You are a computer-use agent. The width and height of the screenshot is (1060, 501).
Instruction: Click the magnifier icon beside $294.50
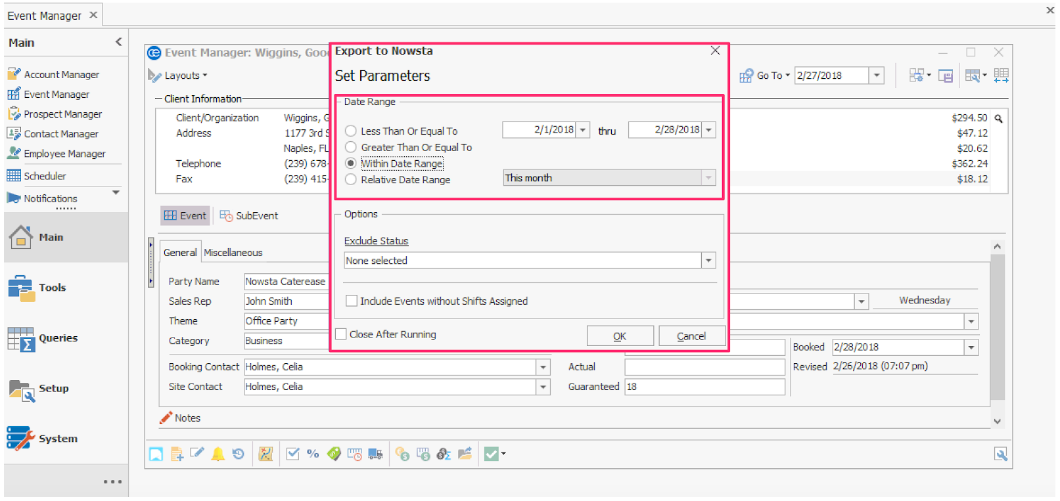coord(998,119)
